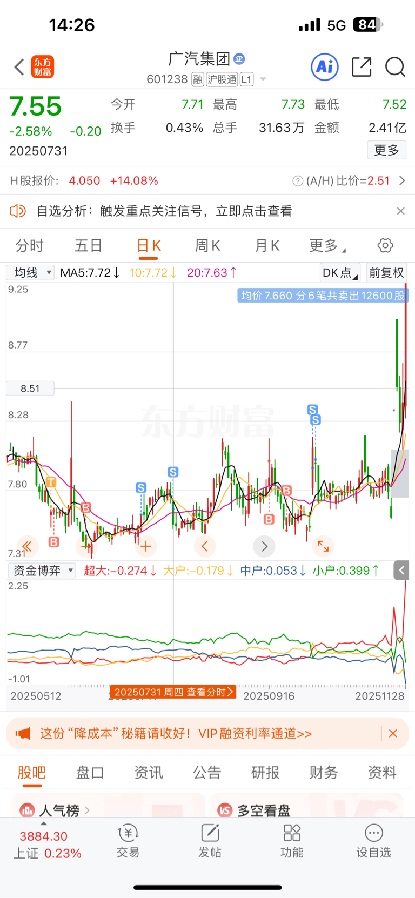Switch to the 周K chart tab
This screenshot has height=898, width=415.
tap(207, 246)
